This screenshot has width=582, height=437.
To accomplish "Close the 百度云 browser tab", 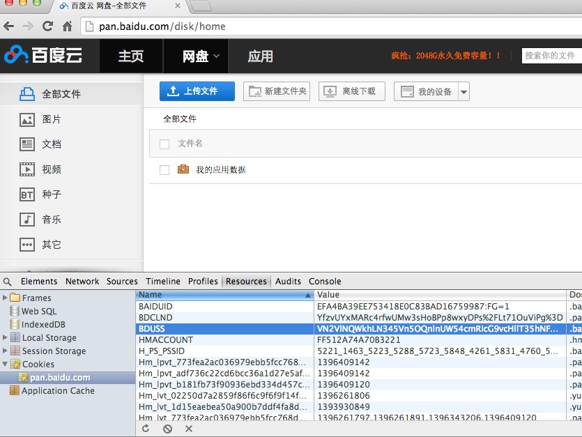I will 178,6.
